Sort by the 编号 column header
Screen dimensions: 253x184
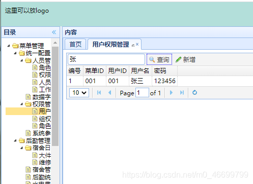(x=75, y=70)
